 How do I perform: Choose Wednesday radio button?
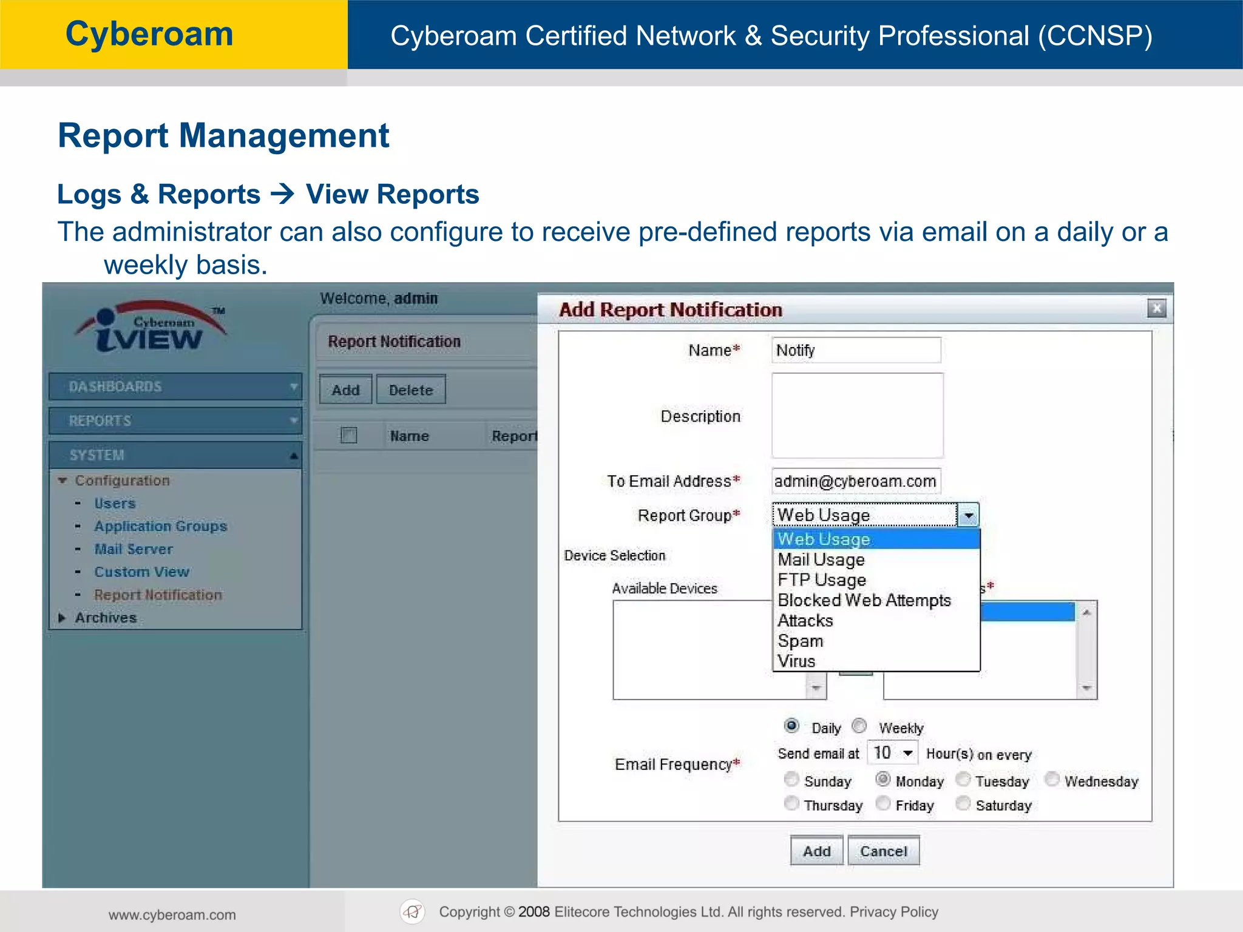click(1052, 778)
